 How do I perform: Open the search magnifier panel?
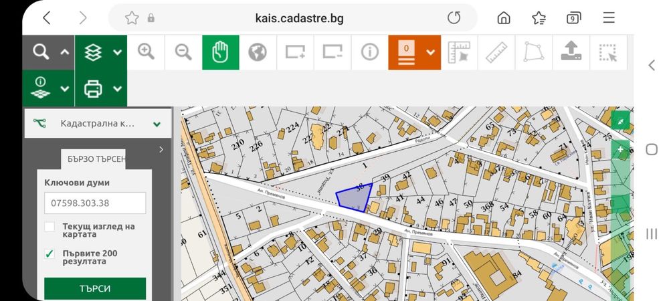click(41, 52)
